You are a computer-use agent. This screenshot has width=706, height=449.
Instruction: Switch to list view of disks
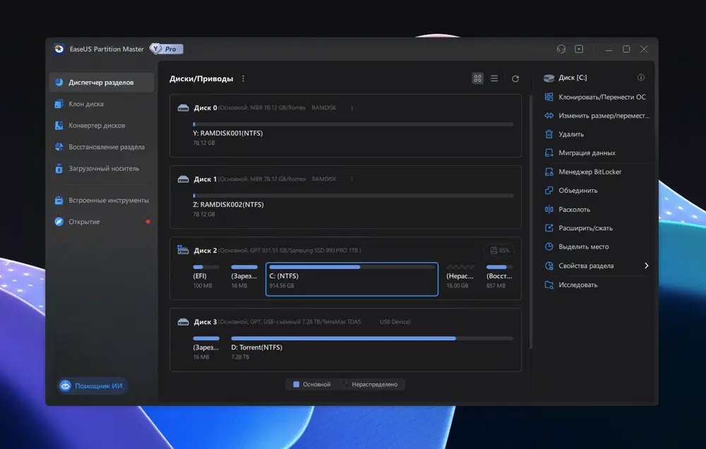pos(494,78)
